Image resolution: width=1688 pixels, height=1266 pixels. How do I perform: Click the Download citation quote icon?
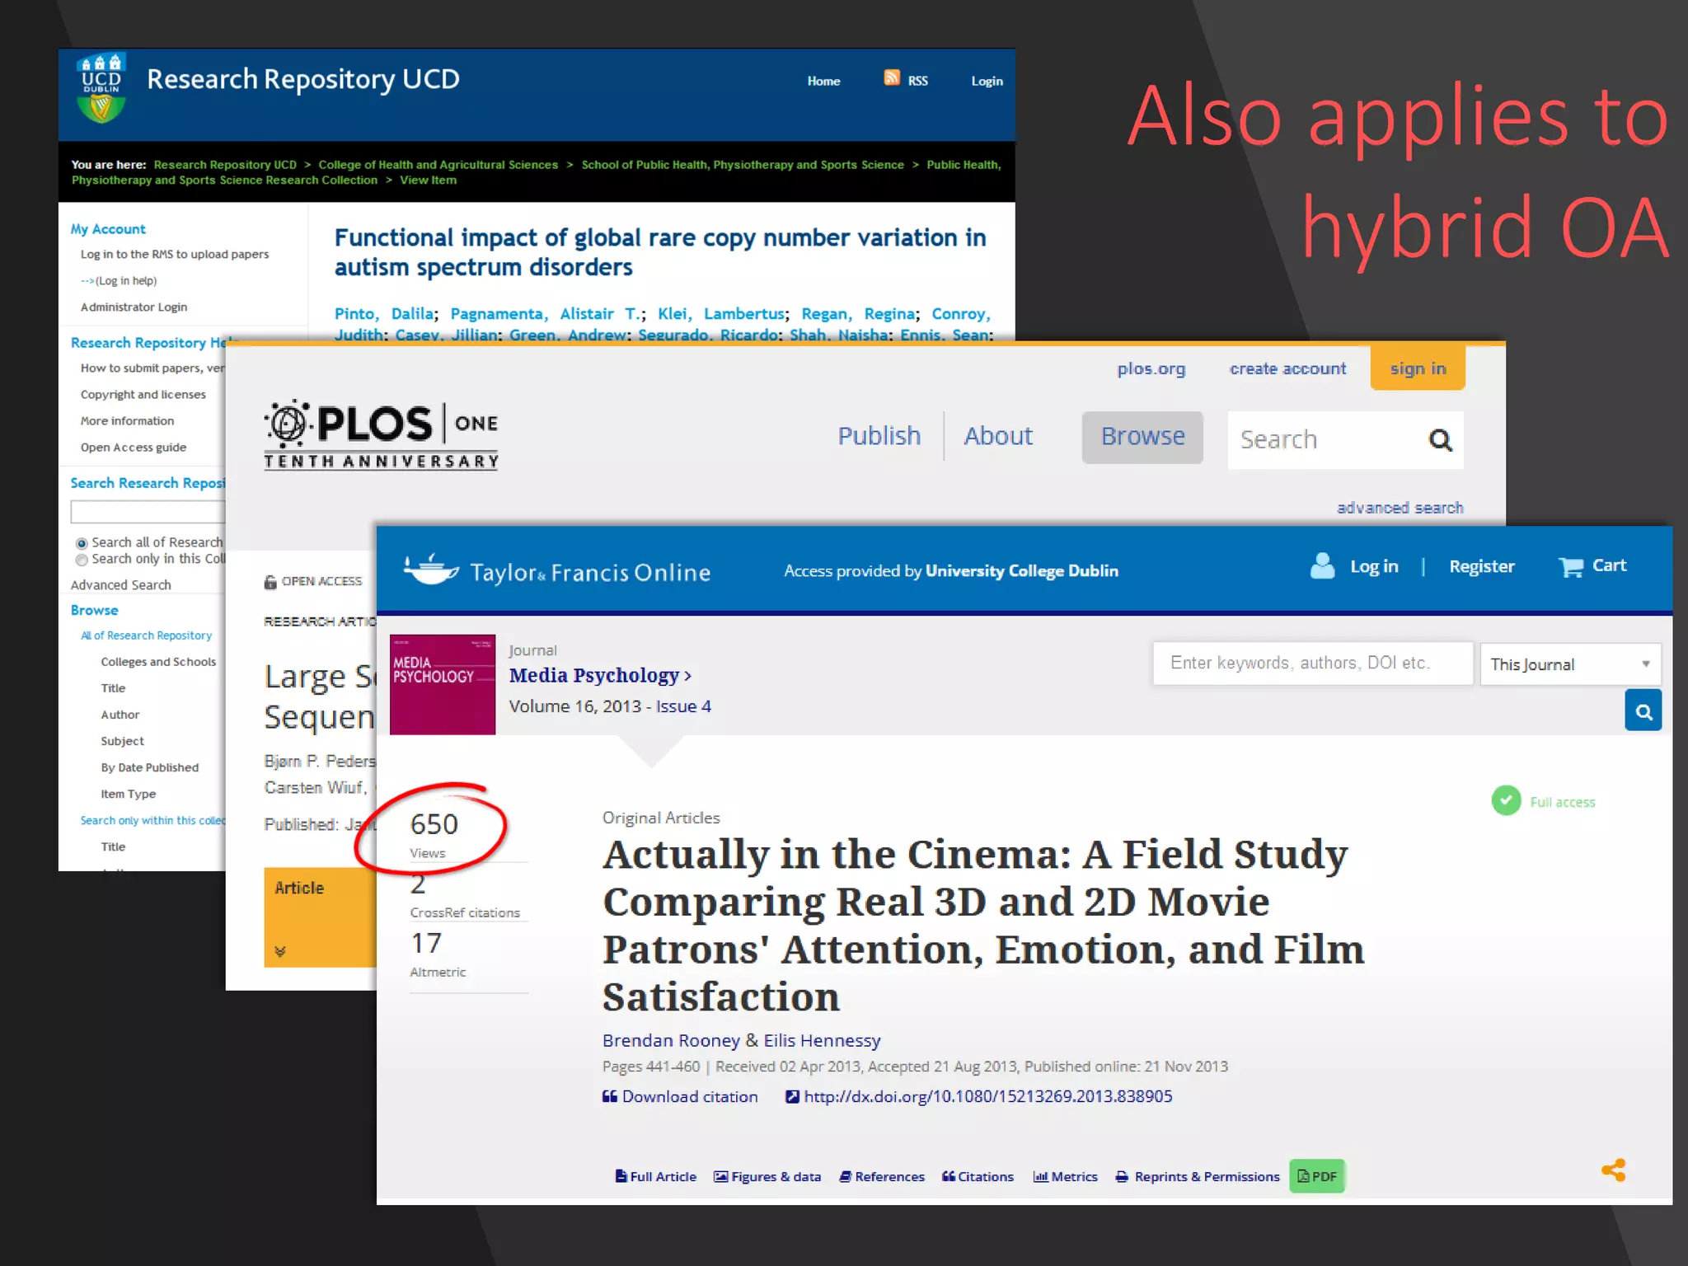point(609,1096)
